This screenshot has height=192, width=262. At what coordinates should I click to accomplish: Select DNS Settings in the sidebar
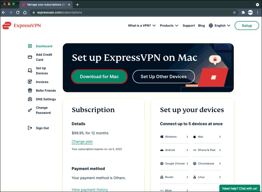click(46, 99)
